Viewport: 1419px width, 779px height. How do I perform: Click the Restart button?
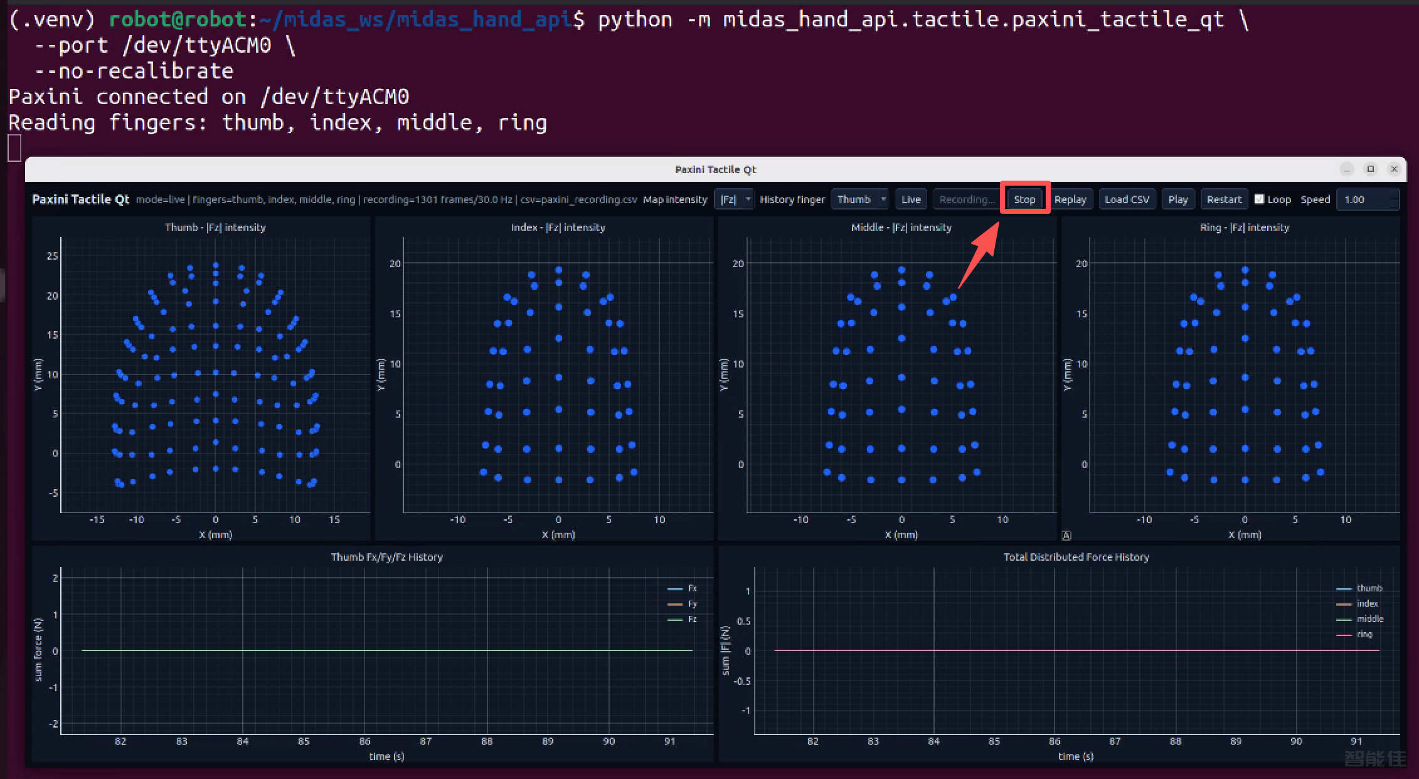tap(1224, 199)
